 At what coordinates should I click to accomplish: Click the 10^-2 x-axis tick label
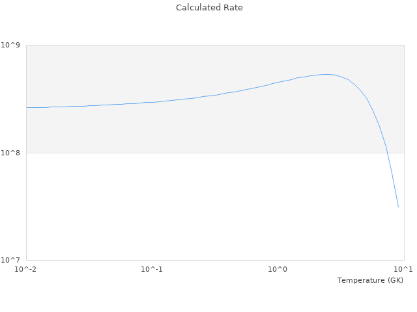(25, 270)
